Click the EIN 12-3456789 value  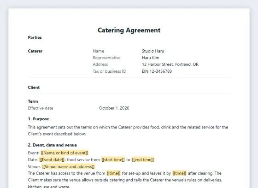(x=157, y=71)
